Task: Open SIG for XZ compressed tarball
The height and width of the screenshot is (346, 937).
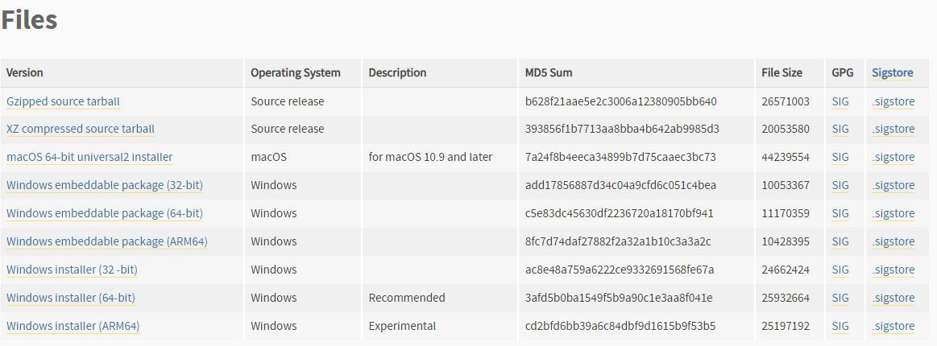Action: coord(840,129)
